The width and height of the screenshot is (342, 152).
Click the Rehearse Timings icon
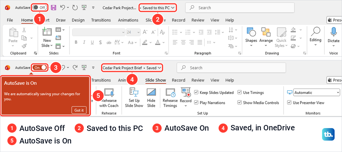pos(170,93)
